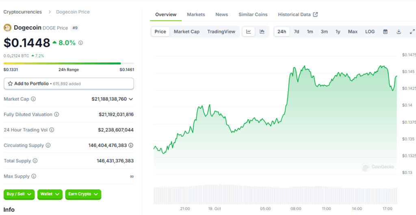This screenshot has width=416, height=215.
Task: Select the TradingView chart toggle
Action: point(221,32)
